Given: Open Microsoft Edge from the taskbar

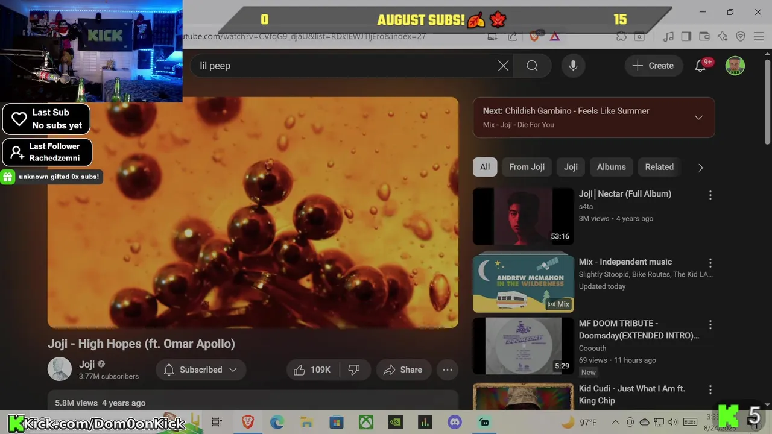Looking at the screenshot, I should click(x=277, y=423).
